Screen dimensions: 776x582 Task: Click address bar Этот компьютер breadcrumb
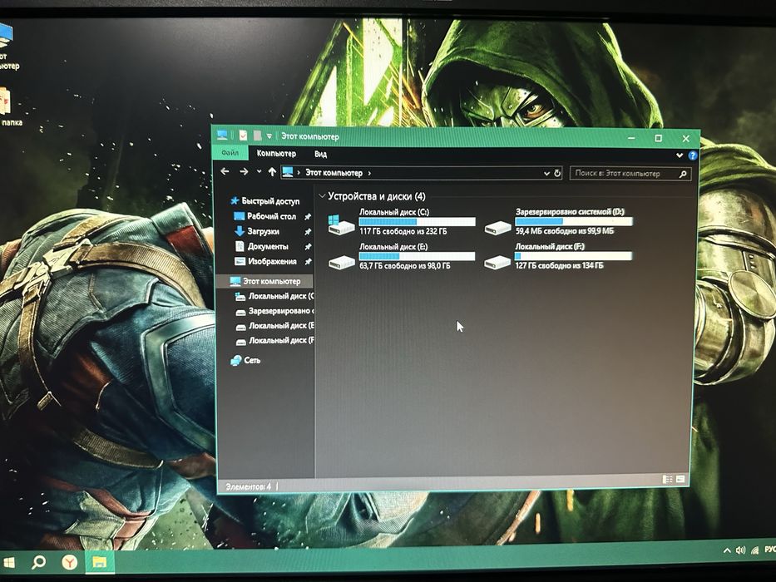tap(334, 173)
